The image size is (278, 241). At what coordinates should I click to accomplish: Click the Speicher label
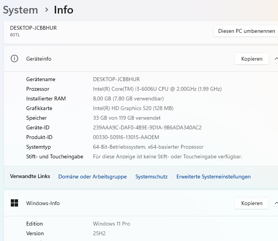coord(37,118)
